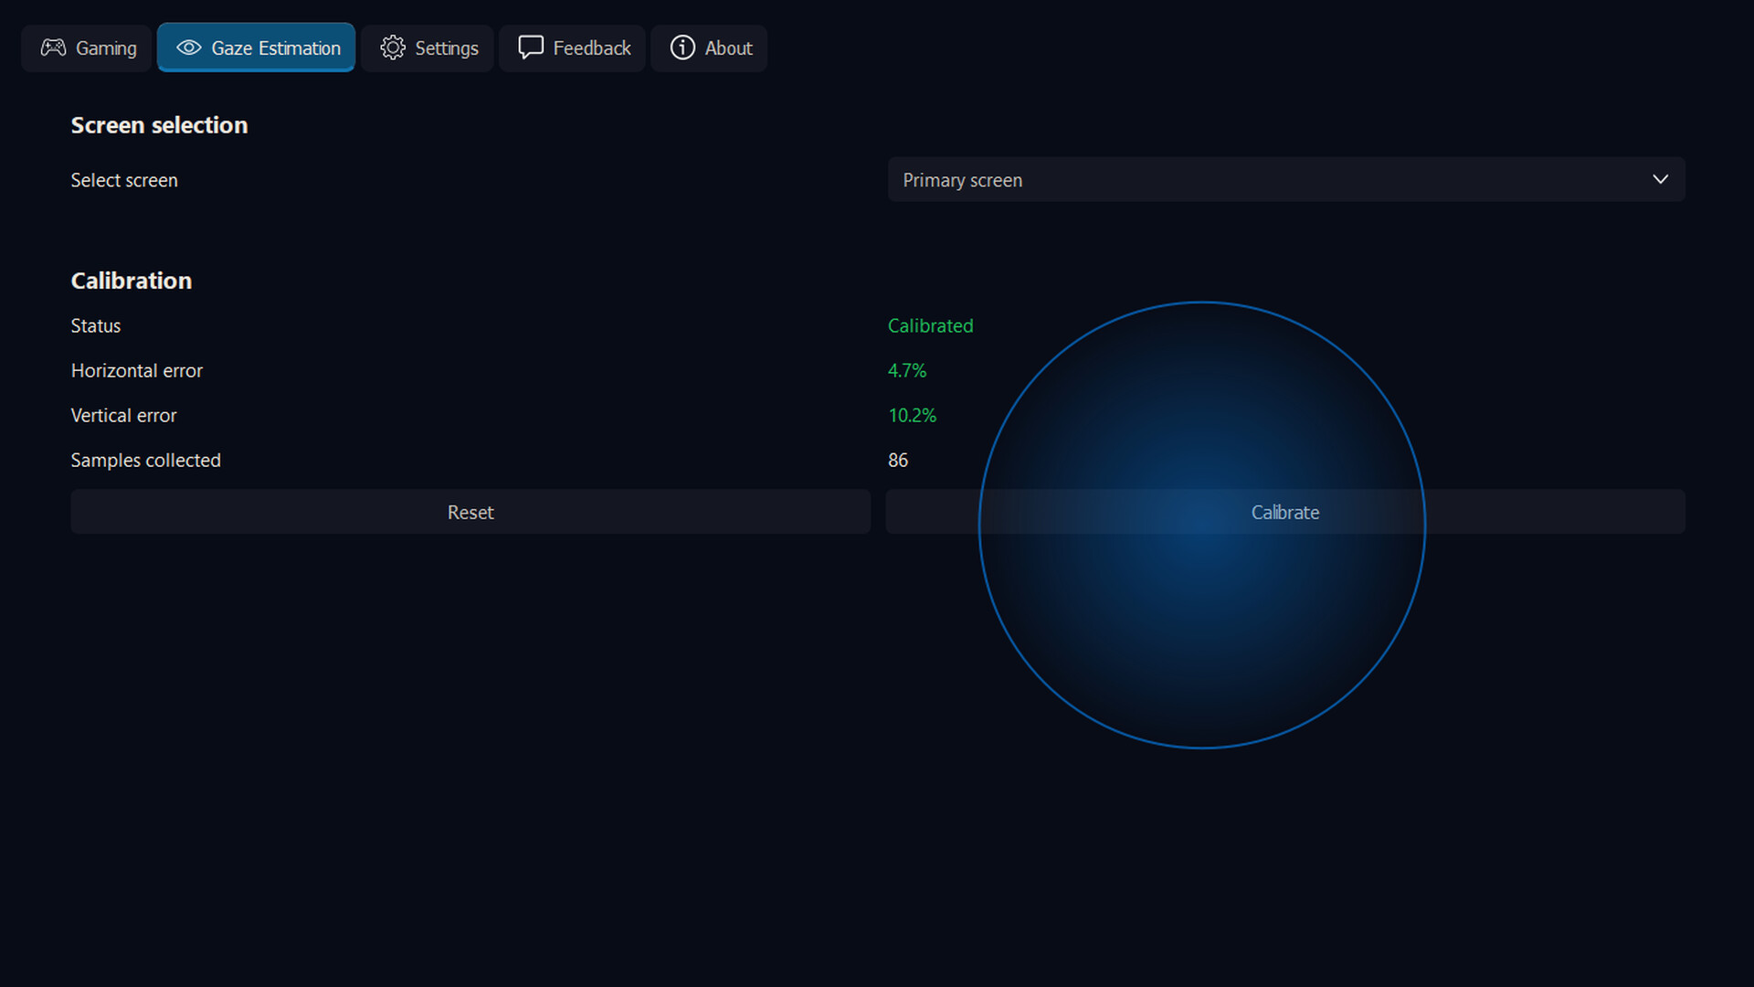Click the 10.2% vertical error value
The width and height of the screenshot is (1754, 987).
(912, 416)
